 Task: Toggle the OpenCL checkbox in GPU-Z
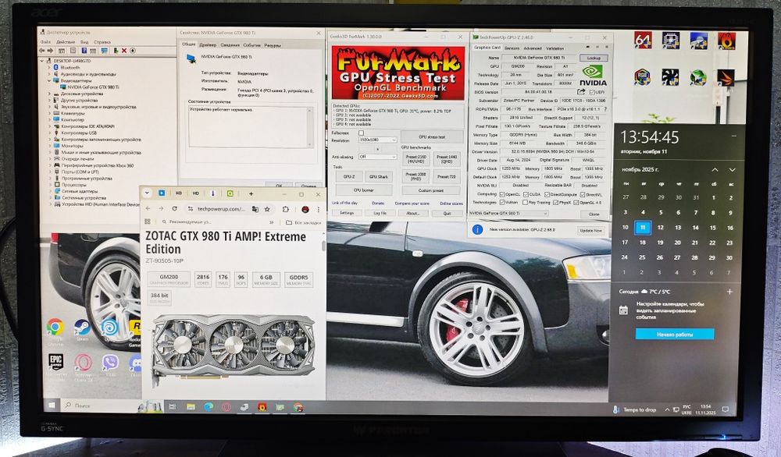(x=501, y=194)
